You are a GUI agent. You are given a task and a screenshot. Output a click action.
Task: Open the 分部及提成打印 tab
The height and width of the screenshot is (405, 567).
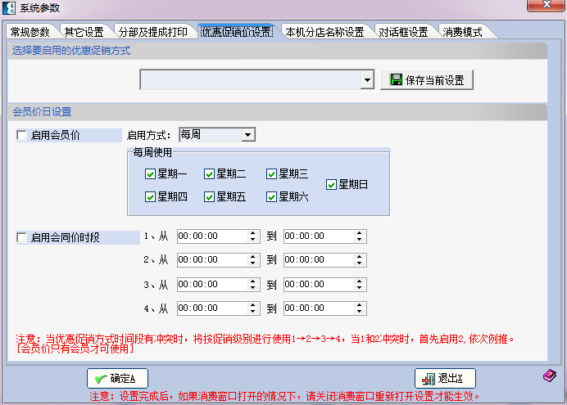pos(152,33)
